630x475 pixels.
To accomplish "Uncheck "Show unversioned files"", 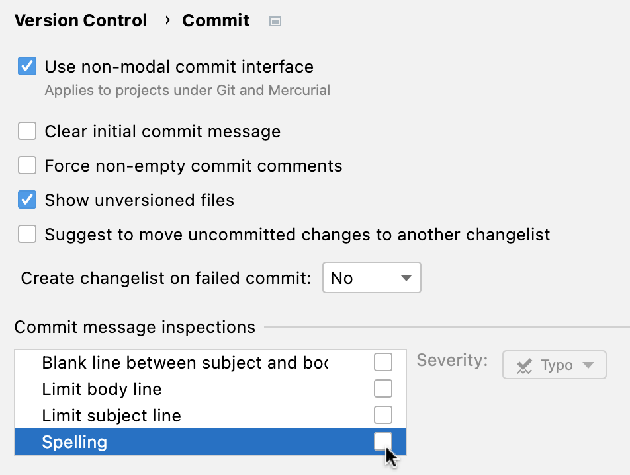I will (x=26, y=200).
